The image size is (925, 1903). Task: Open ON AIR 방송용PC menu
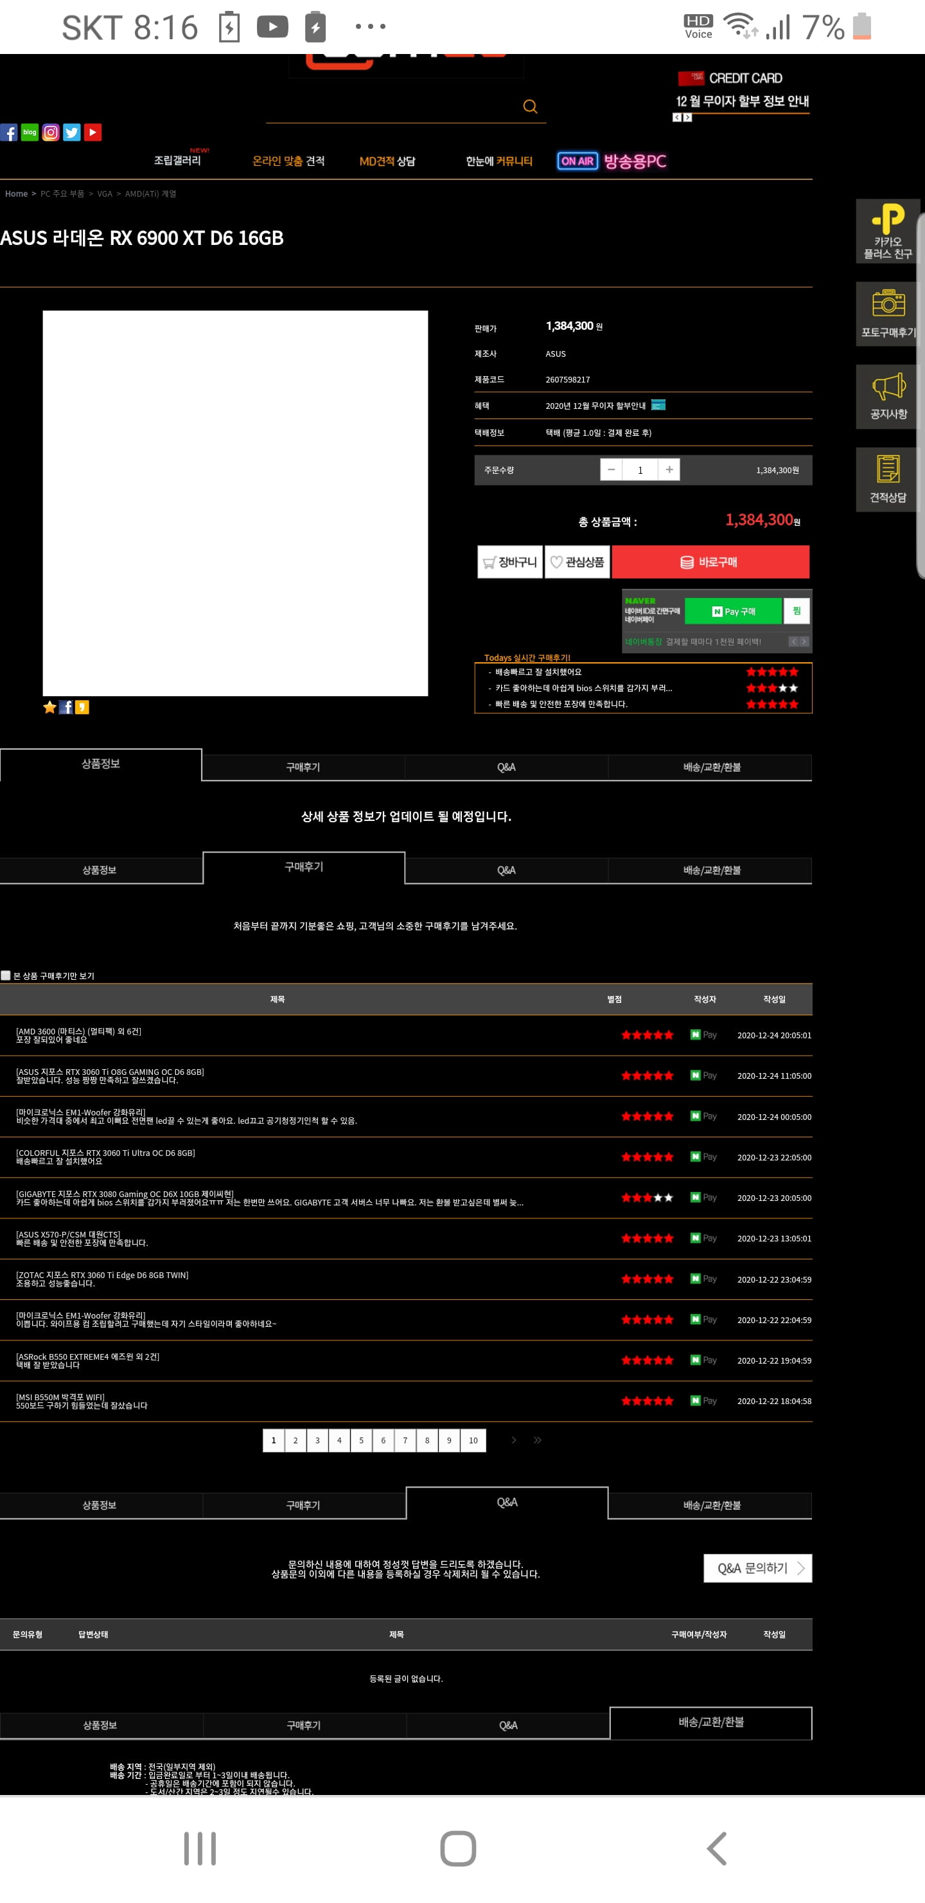click(612, 161)
